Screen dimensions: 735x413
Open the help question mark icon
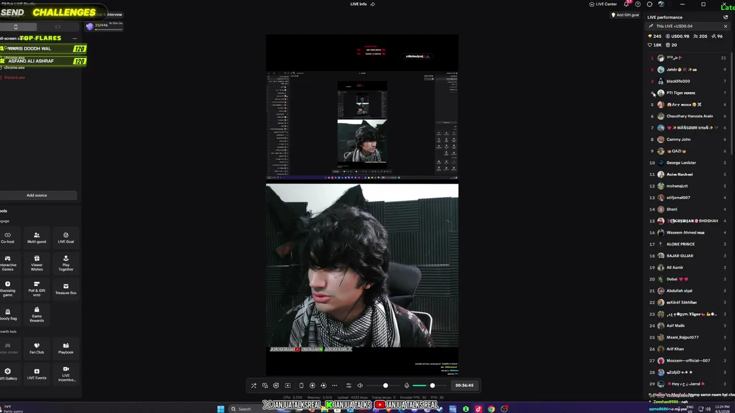click(638, 4)
